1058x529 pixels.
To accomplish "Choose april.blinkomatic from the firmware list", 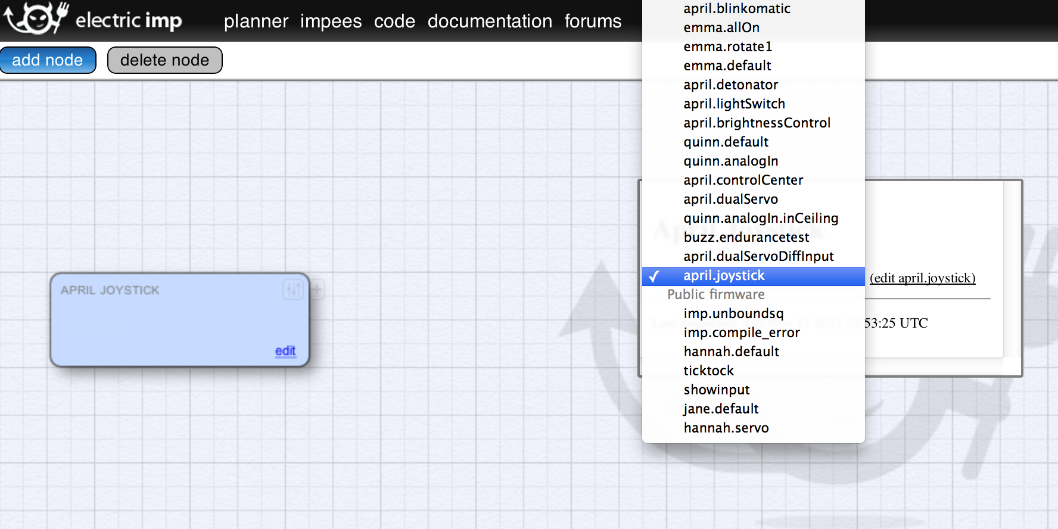I will [754, 8].
